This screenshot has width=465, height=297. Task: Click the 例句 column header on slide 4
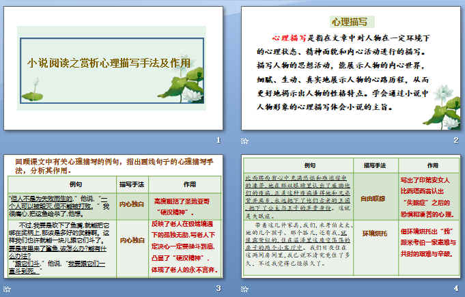pos(309,165)
